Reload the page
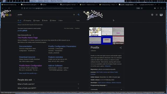The width and height of the screenshot is (167, 94). point(9,8)
